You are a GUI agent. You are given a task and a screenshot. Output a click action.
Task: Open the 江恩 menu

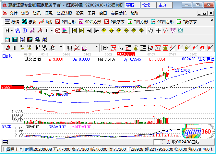click(49, 13)
